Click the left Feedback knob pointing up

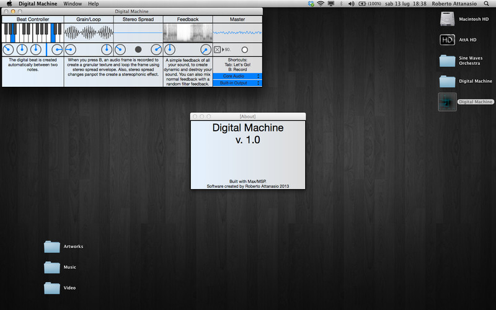click(x=170, y=50)
